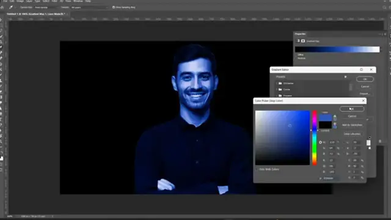Open gradient picker arrow beside Properties gradient bar
The image size is (391, 220).
(x=381, y=50)
